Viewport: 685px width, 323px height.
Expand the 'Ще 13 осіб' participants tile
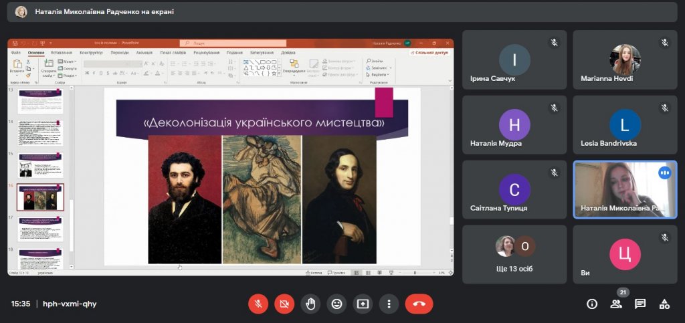coord(514,255)
